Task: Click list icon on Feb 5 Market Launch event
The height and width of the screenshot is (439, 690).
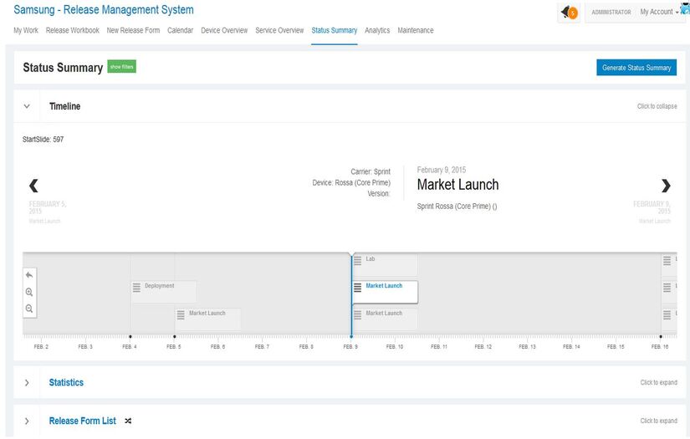Action: tap(181, 315)
